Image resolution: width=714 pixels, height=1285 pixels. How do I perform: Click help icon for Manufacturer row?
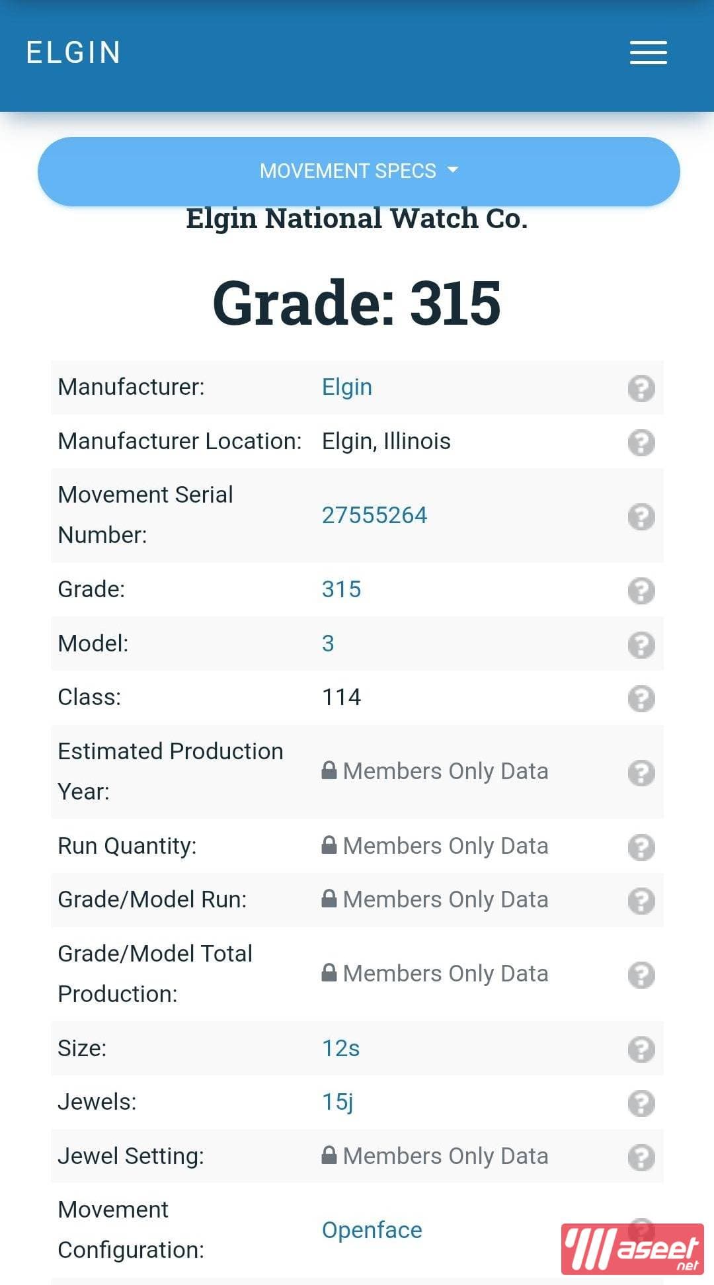[641, 388]
